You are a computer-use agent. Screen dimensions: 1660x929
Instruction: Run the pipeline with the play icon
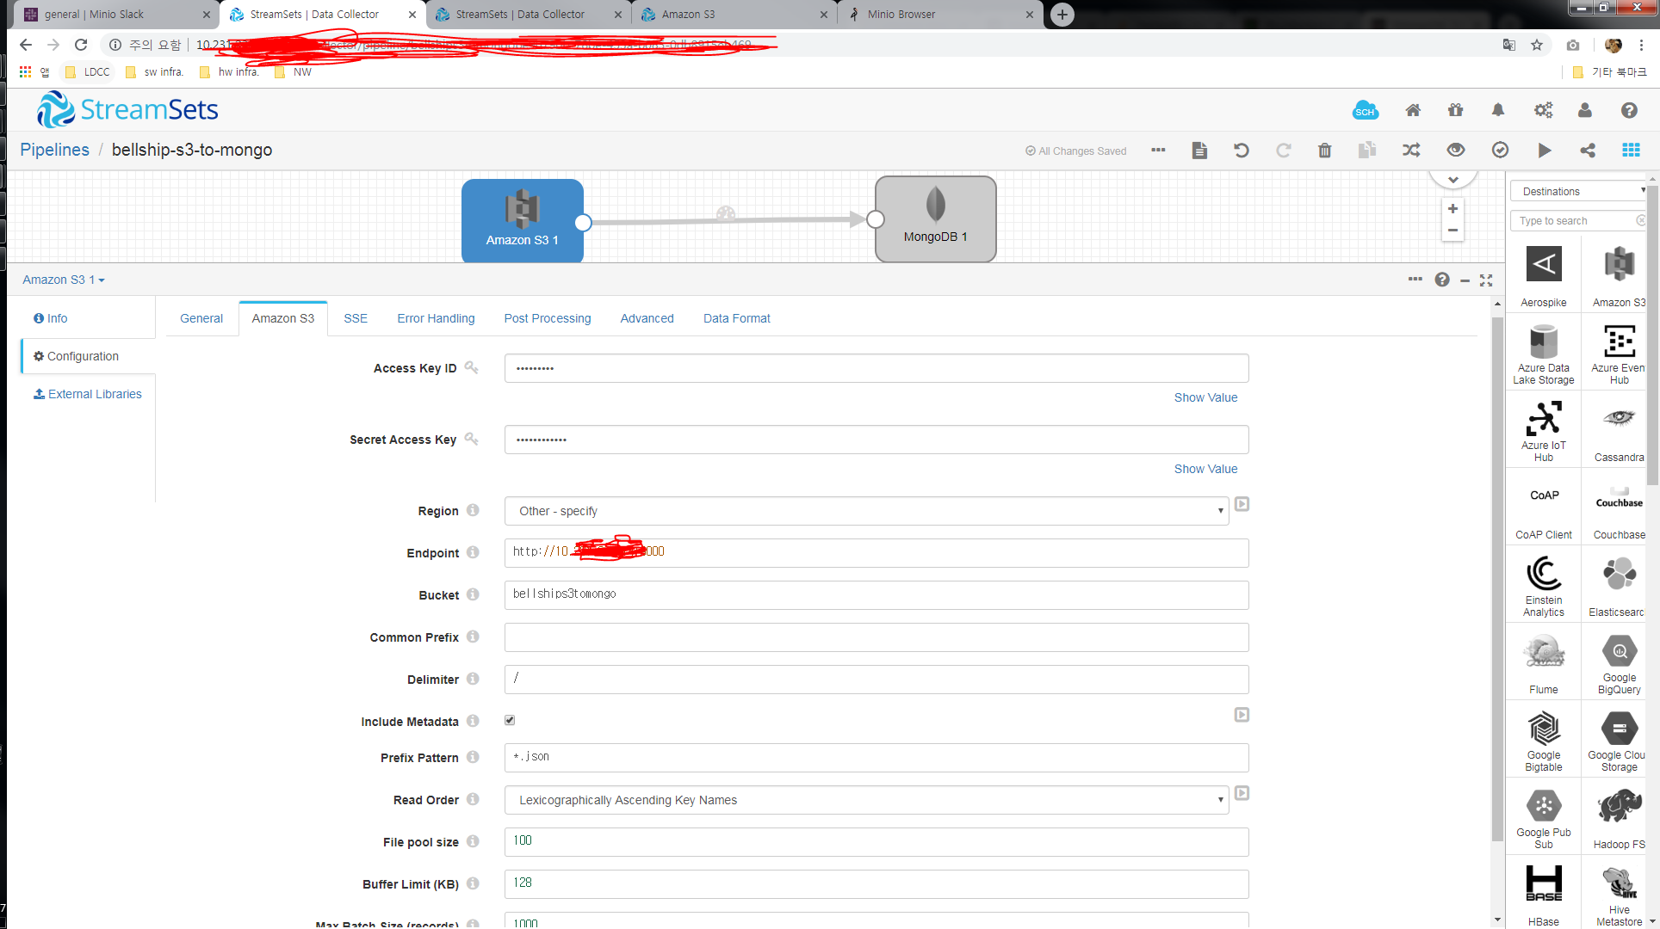coord(1545,150)
